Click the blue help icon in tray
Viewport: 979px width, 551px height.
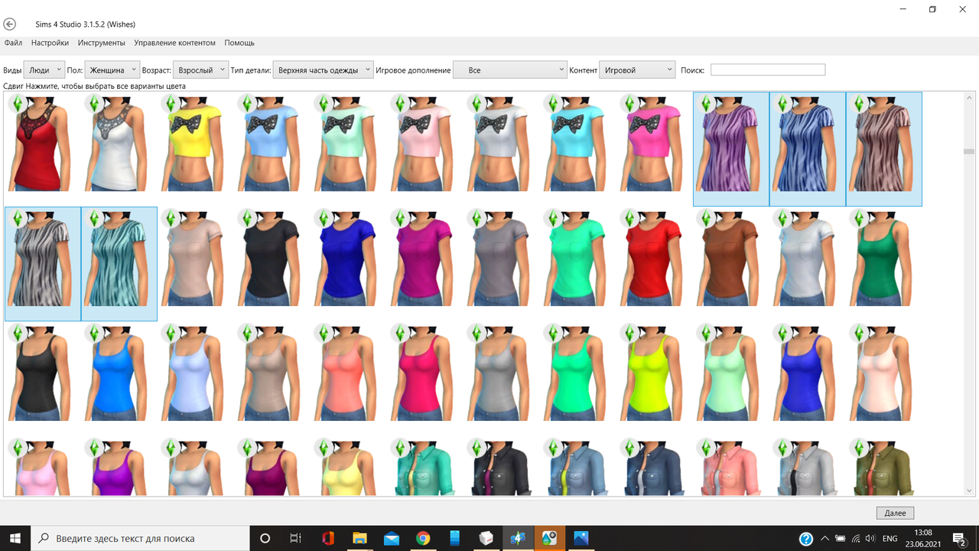click(x=805, y=539)
